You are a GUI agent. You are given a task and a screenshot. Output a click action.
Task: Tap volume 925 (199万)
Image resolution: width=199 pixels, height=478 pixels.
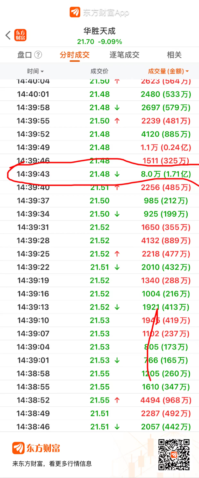click(166, 214)
